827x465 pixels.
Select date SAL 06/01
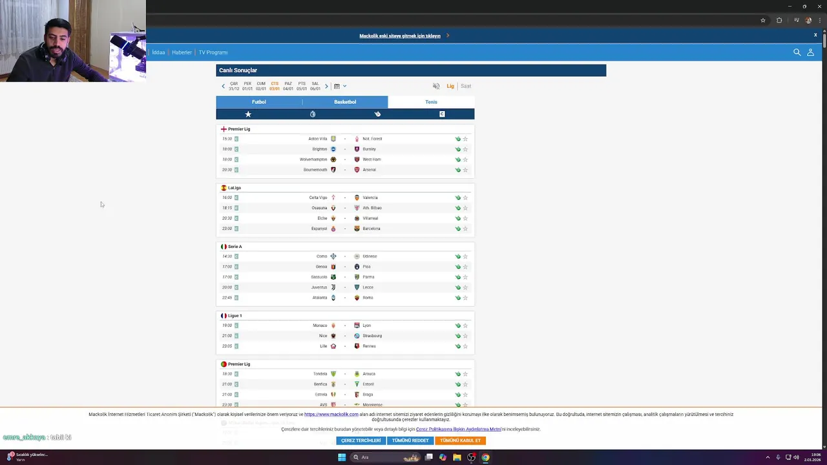click(315, 86)
